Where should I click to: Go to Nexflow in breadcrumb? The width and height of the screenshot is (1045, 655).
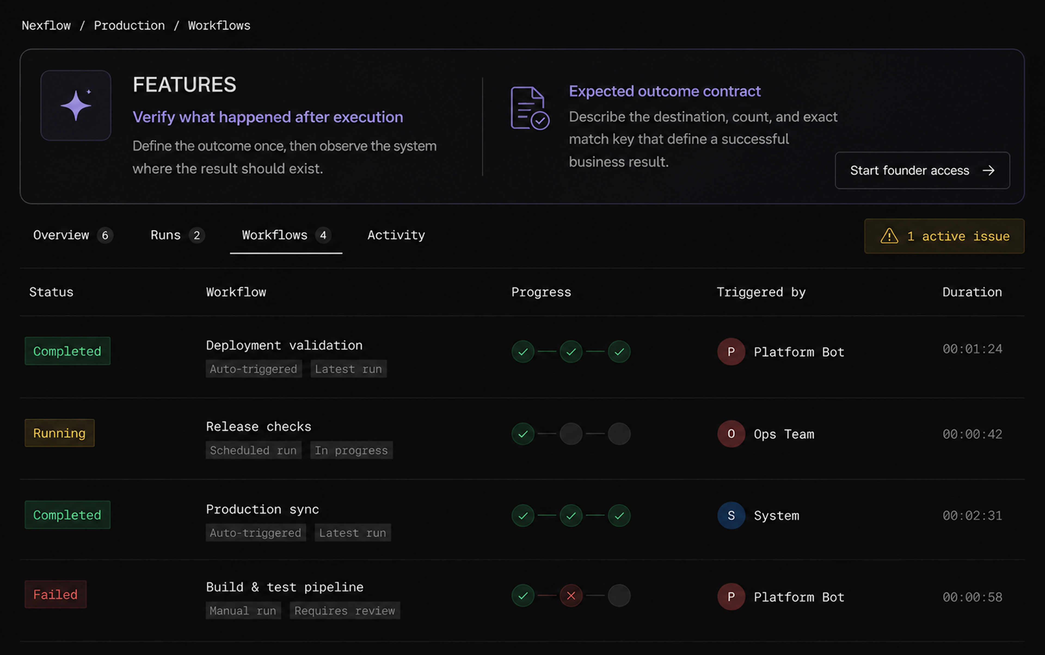pos(46,26)
